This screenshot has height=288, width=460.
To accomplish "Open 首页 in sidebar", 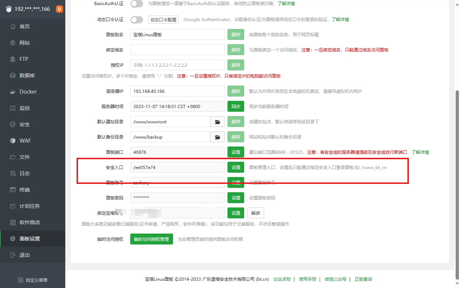I will coord(33,26).
